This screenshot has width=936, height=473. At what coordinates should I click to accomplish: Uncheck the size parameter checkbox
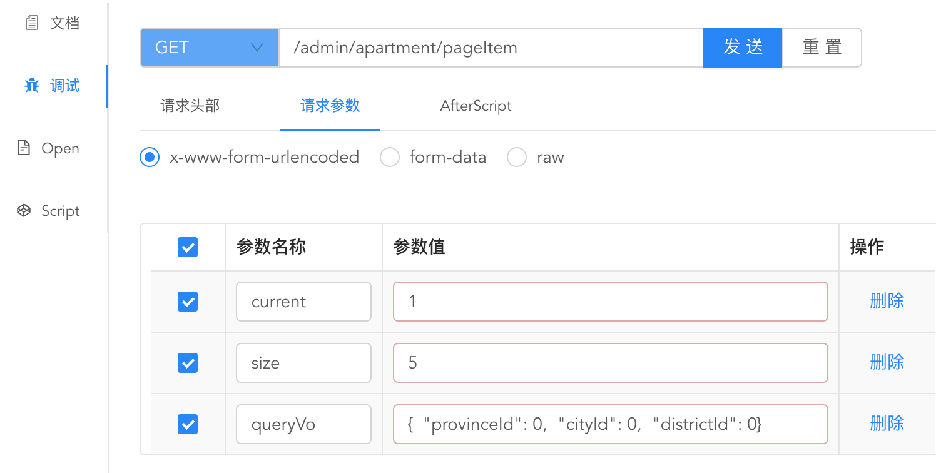188,363
